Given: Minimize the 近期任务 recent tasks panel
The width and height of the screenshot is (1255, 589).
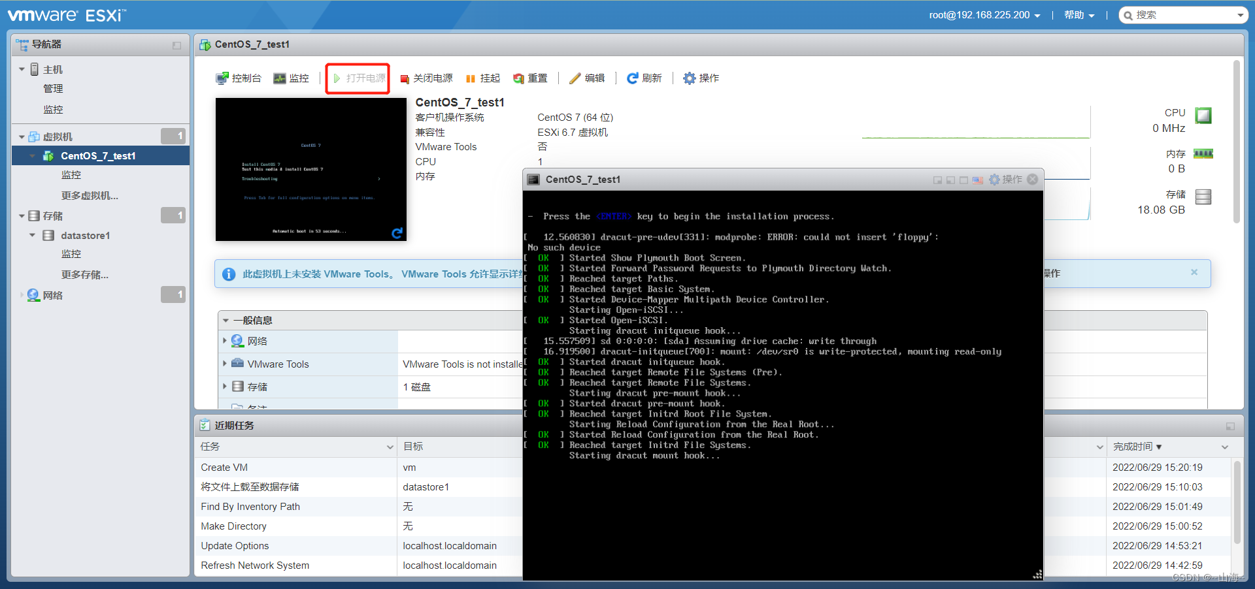Looking at the screenshot, I should (x=1230, y=426).
